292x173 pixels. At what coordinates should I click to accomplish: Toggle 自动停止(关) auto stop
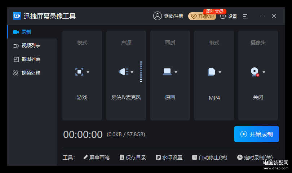[210, 158]
